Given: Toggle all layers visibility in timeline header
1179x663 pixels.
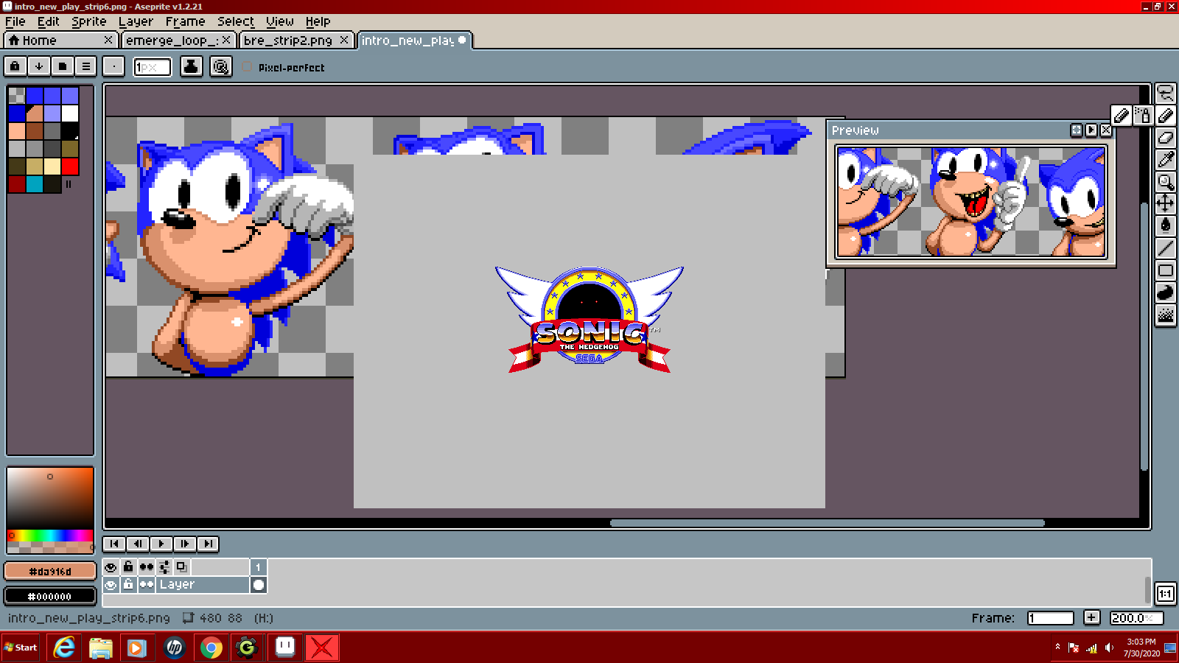Looking at the screenshot, I should point(111,566).
